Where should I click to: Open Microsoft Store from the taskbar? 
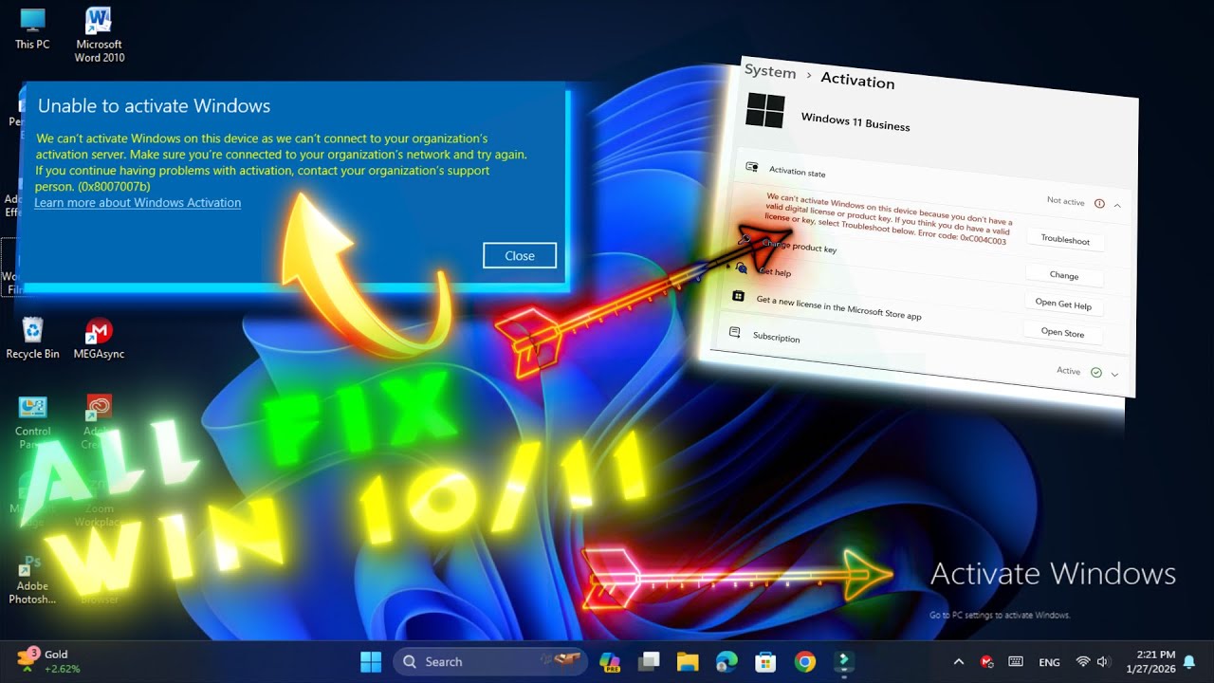[x=765, y=661]
